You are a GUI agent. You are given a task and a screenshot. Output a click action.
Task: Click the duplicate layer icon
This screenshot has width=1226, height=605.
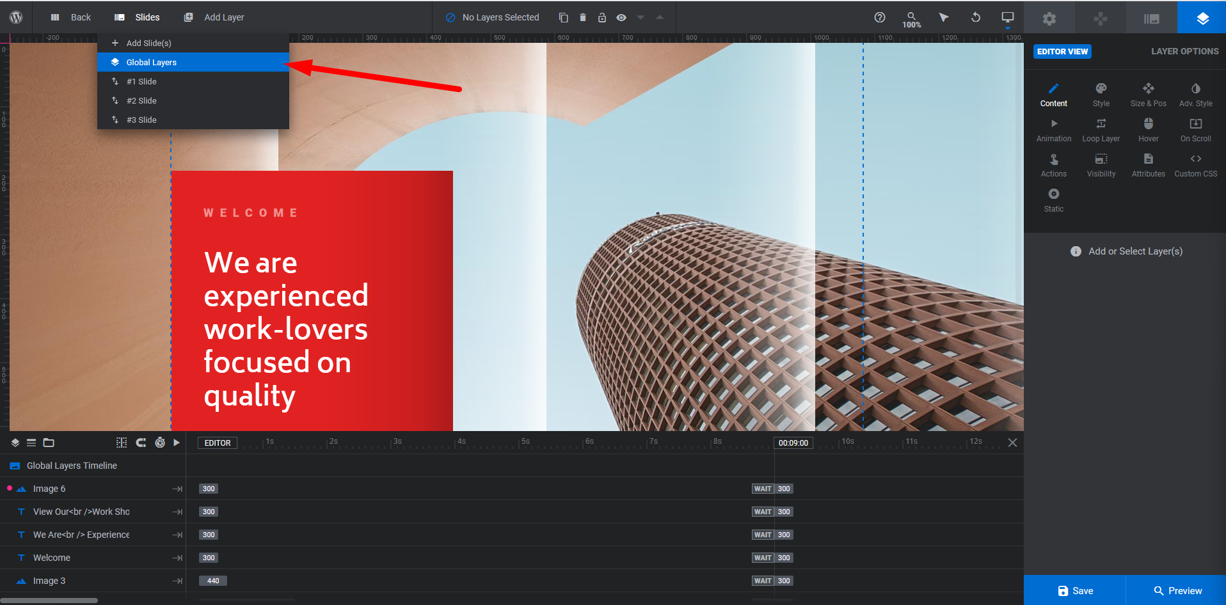click(x=563, y=17)
